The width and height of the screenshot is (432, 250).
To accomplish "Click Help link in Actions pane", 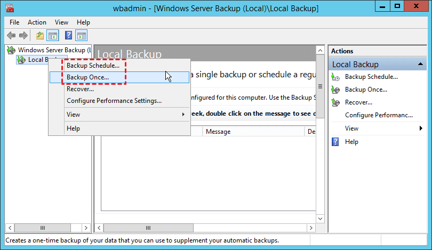I will (x=351, y=142).
